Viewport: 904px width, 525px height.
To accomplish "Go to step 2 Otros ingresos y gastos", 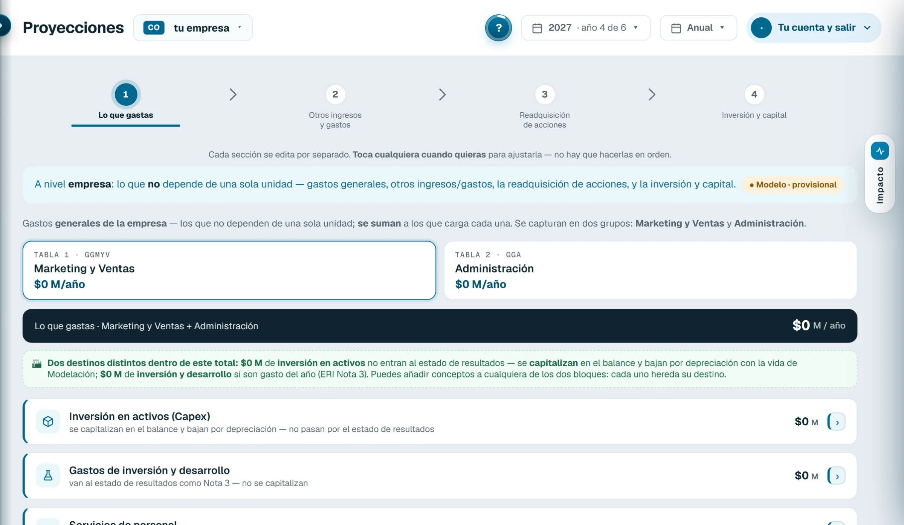I will 335,106.
